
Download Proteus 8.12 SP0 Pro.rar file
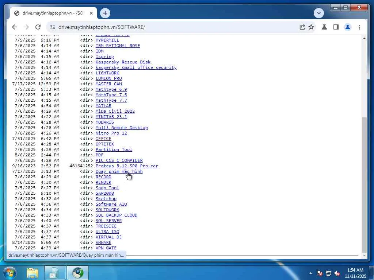[127, 166]
